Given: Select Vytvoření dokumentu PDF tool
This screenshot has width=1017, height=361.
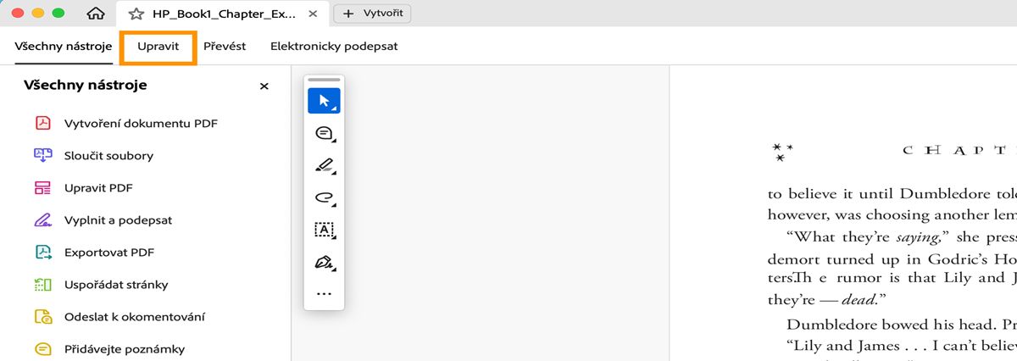Looking at the screenshot, I should tap(141, 124).
